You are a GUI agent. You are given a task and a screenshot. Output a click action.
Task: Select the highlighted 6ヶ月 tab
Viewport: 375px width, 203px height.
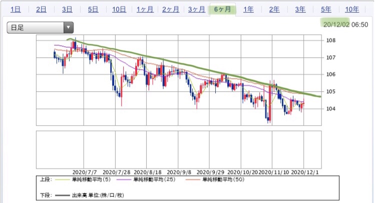click(x=222, y=9)
